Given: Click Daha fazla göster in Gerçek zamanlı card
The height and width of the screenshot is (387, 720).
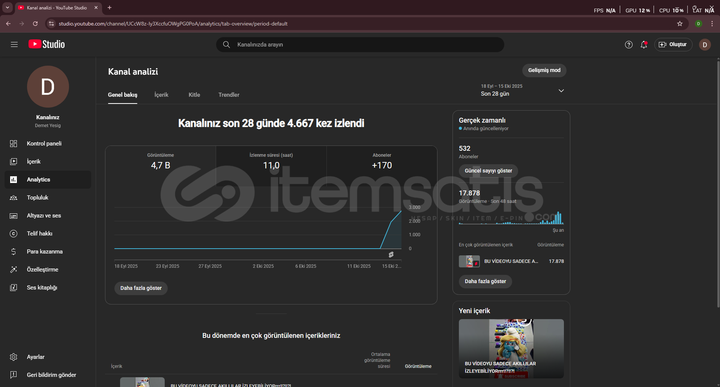Looking at the screenshot, I should coord(486,282).
